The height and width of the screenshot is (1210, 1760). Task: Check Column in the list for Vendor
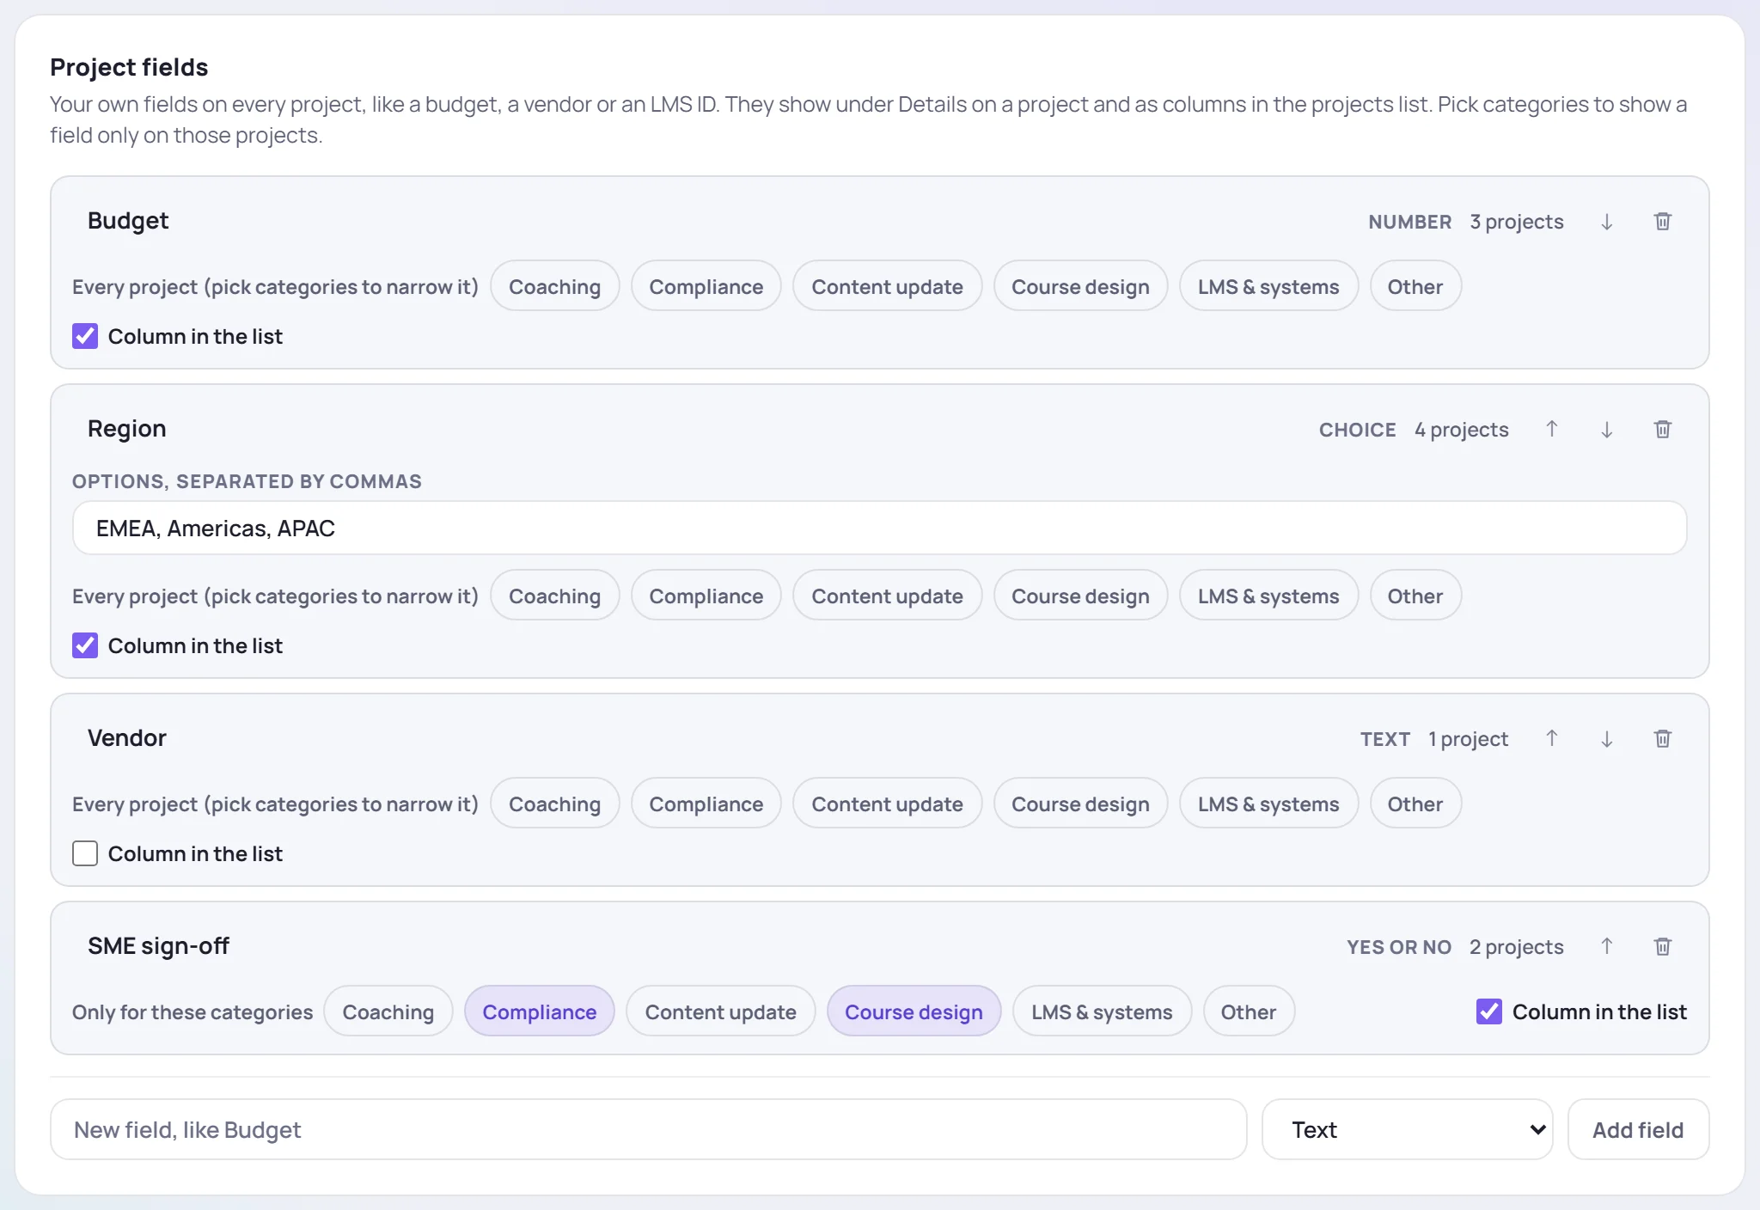(x=85, y=853)
